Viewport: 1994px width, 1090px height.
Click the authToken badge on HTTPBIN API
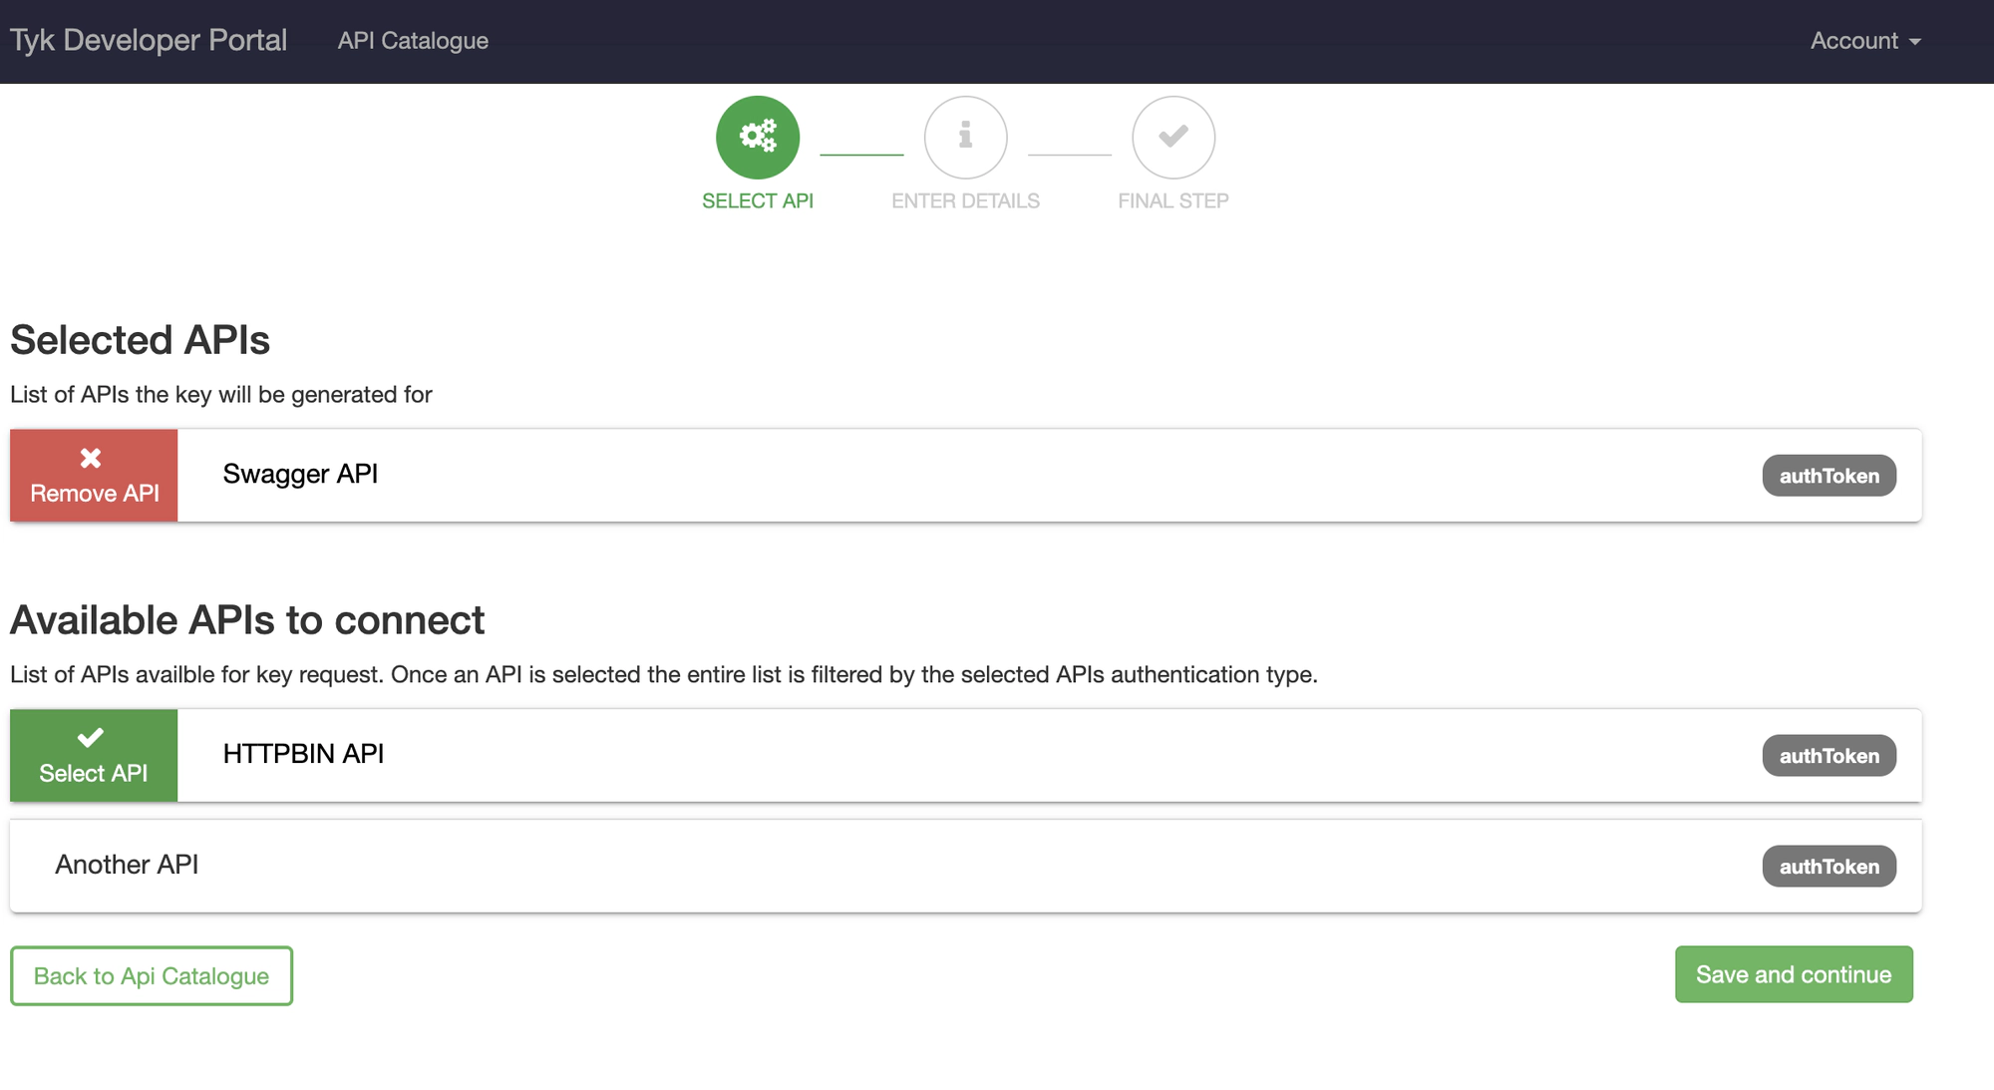coord(1827,756)
